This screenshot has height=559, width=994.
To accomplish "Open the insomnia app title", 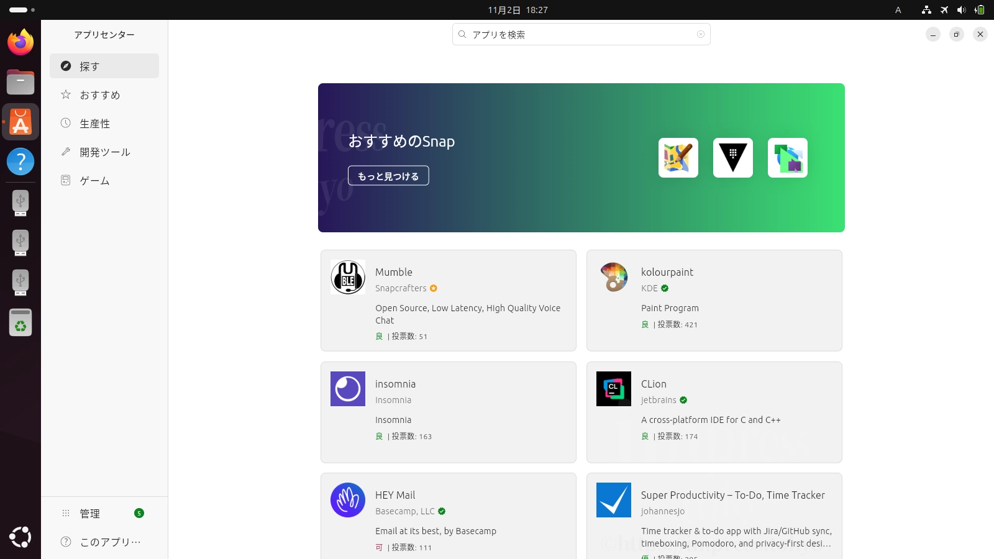I will point(396,384).
